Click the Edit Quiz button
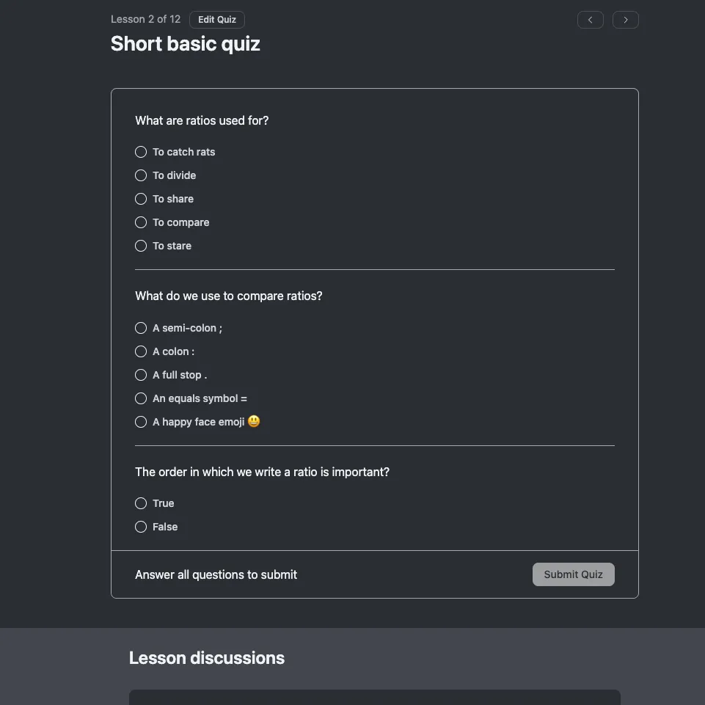Viewport: 705px width, 705px height. click(x=216, y=20)
